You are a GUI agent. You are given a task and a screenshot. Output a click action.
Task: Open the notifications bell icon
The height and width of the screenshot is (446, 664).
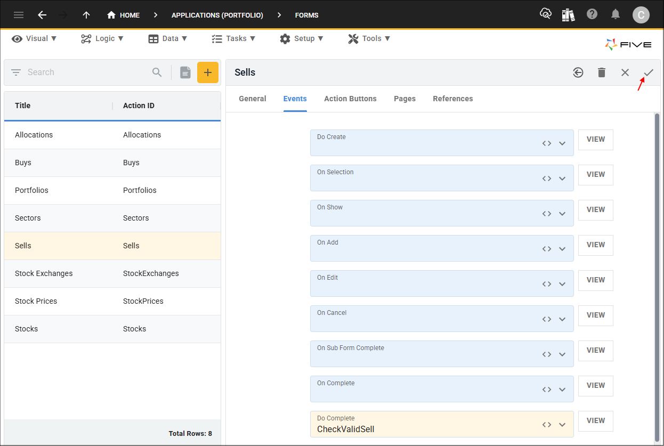pyautogui.click(x=616, y=14)
